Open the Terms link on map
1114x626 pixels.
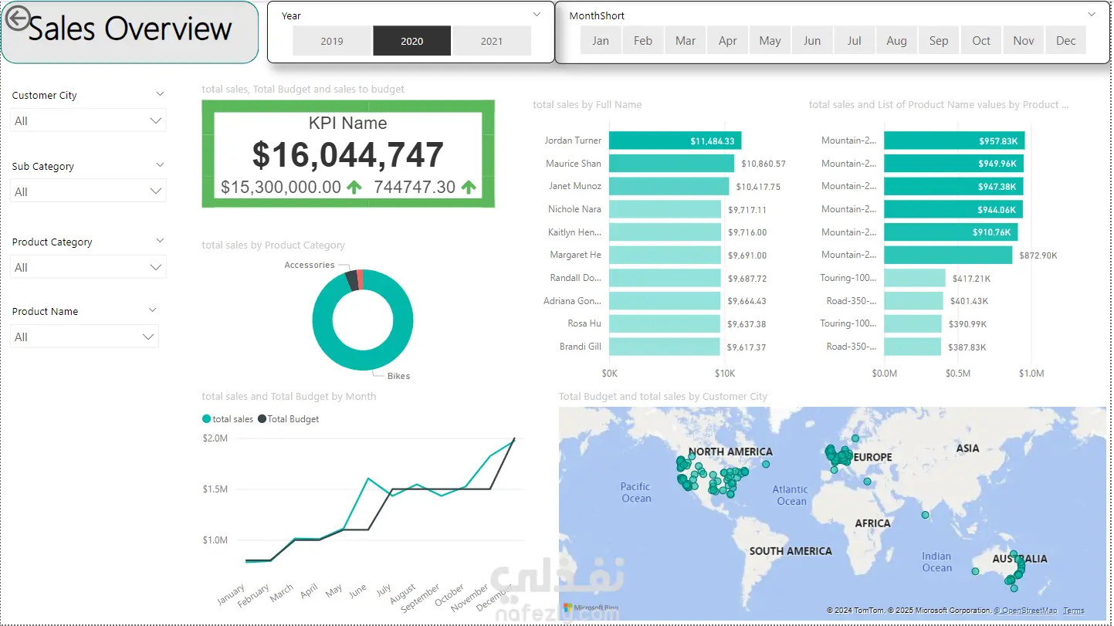1074,611
